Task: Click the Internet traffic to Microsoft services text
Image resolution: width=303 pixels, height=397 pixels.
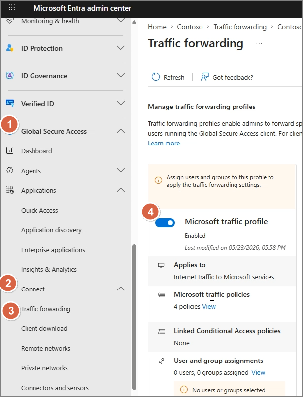Action: 224,277
